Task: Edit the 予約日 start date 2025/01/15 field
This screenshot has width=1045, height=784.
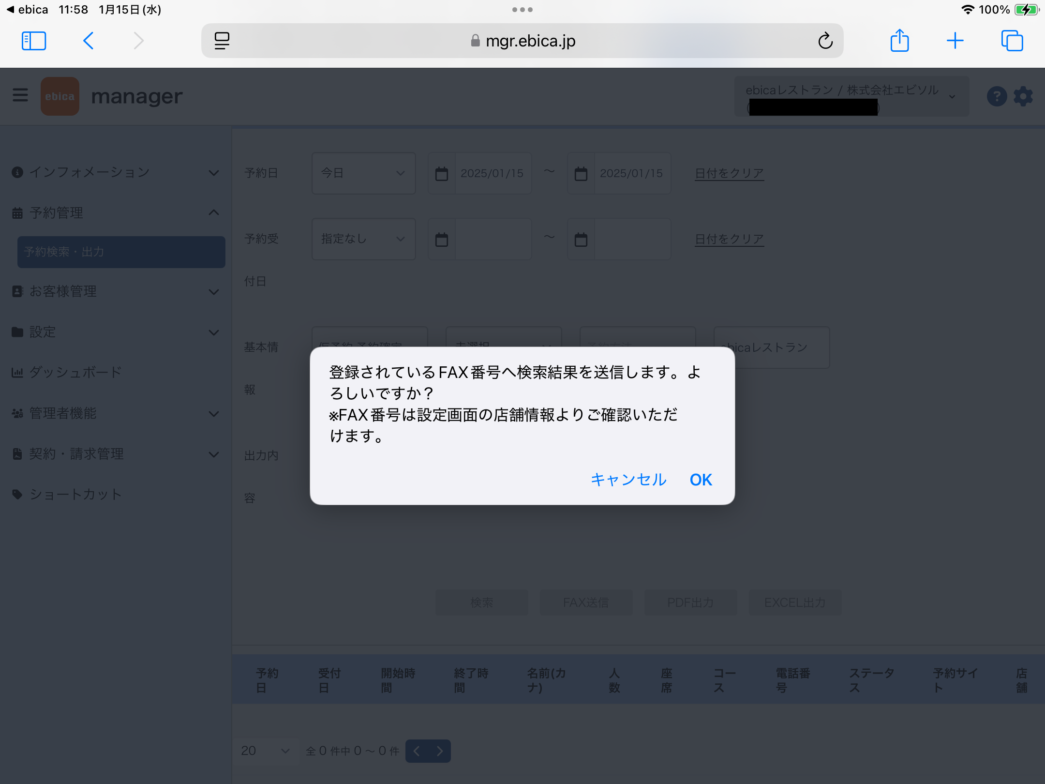Action: click(493, 173)
